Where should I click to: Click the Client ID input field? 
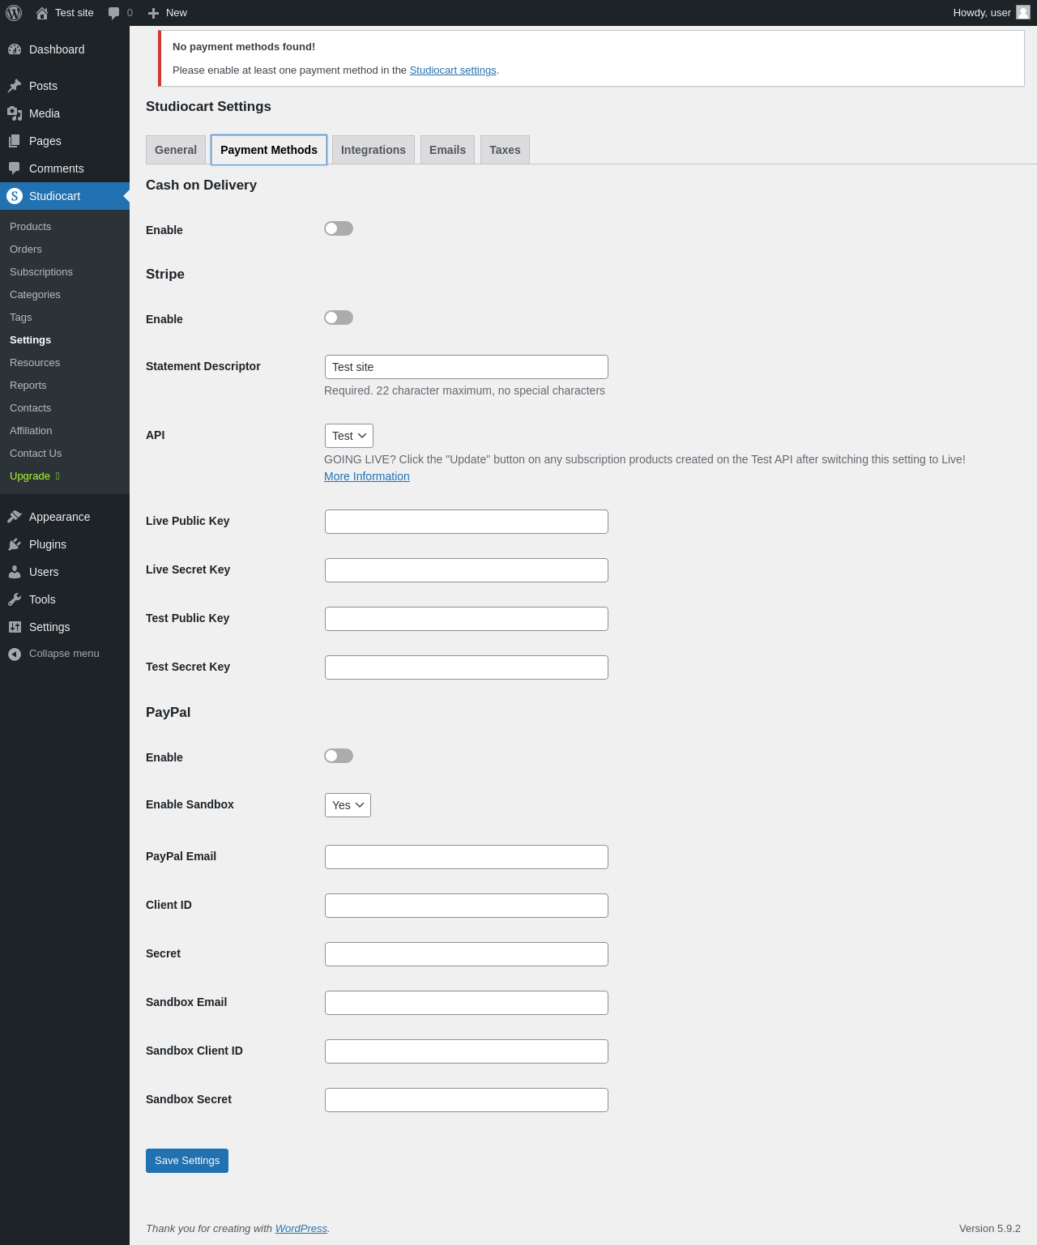point(467,906)
